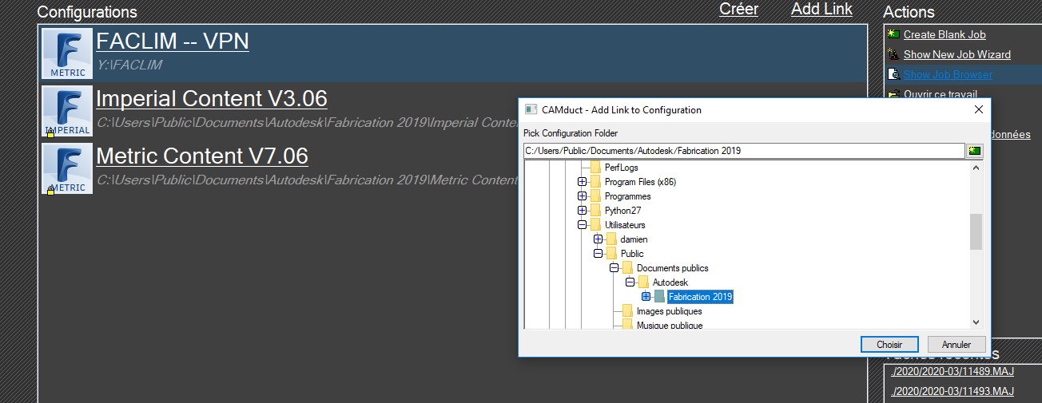Click the Annuler button
1042x403 pixels.
(956, 345)
